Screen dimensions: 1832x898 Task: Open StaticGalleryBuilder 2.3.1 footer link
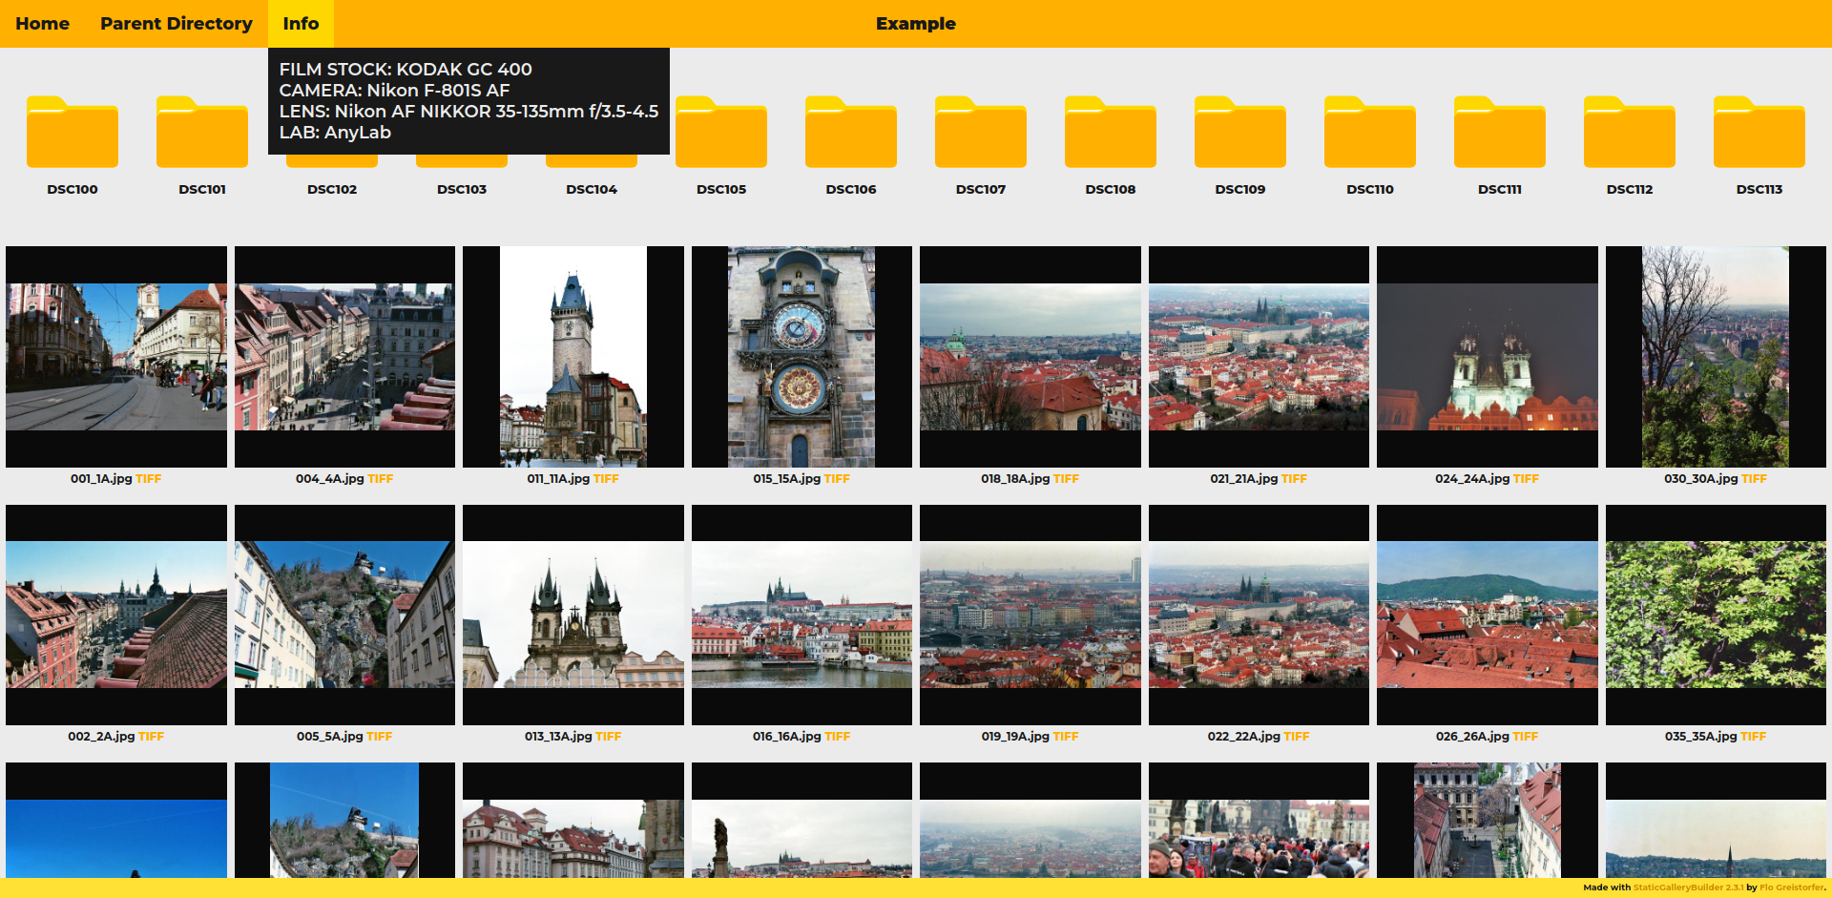tap(1688, 888)
